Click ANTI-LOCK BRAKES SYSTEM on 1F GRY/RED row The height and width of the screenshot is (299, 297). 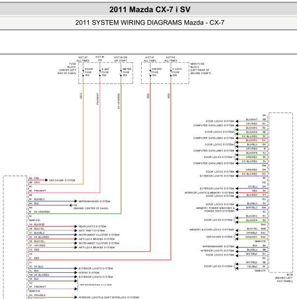(x=97, y=247)
